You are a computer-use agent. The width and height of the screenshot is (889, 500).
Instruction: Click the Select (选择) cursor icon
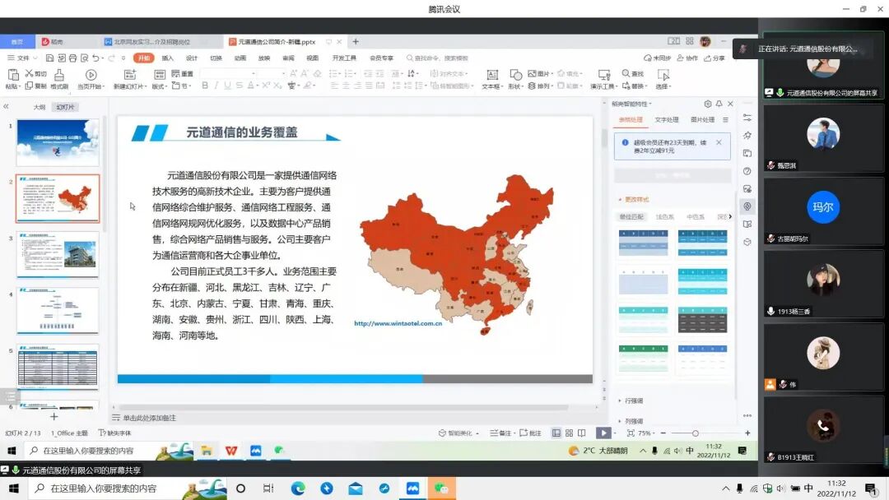tap(663, 75)
